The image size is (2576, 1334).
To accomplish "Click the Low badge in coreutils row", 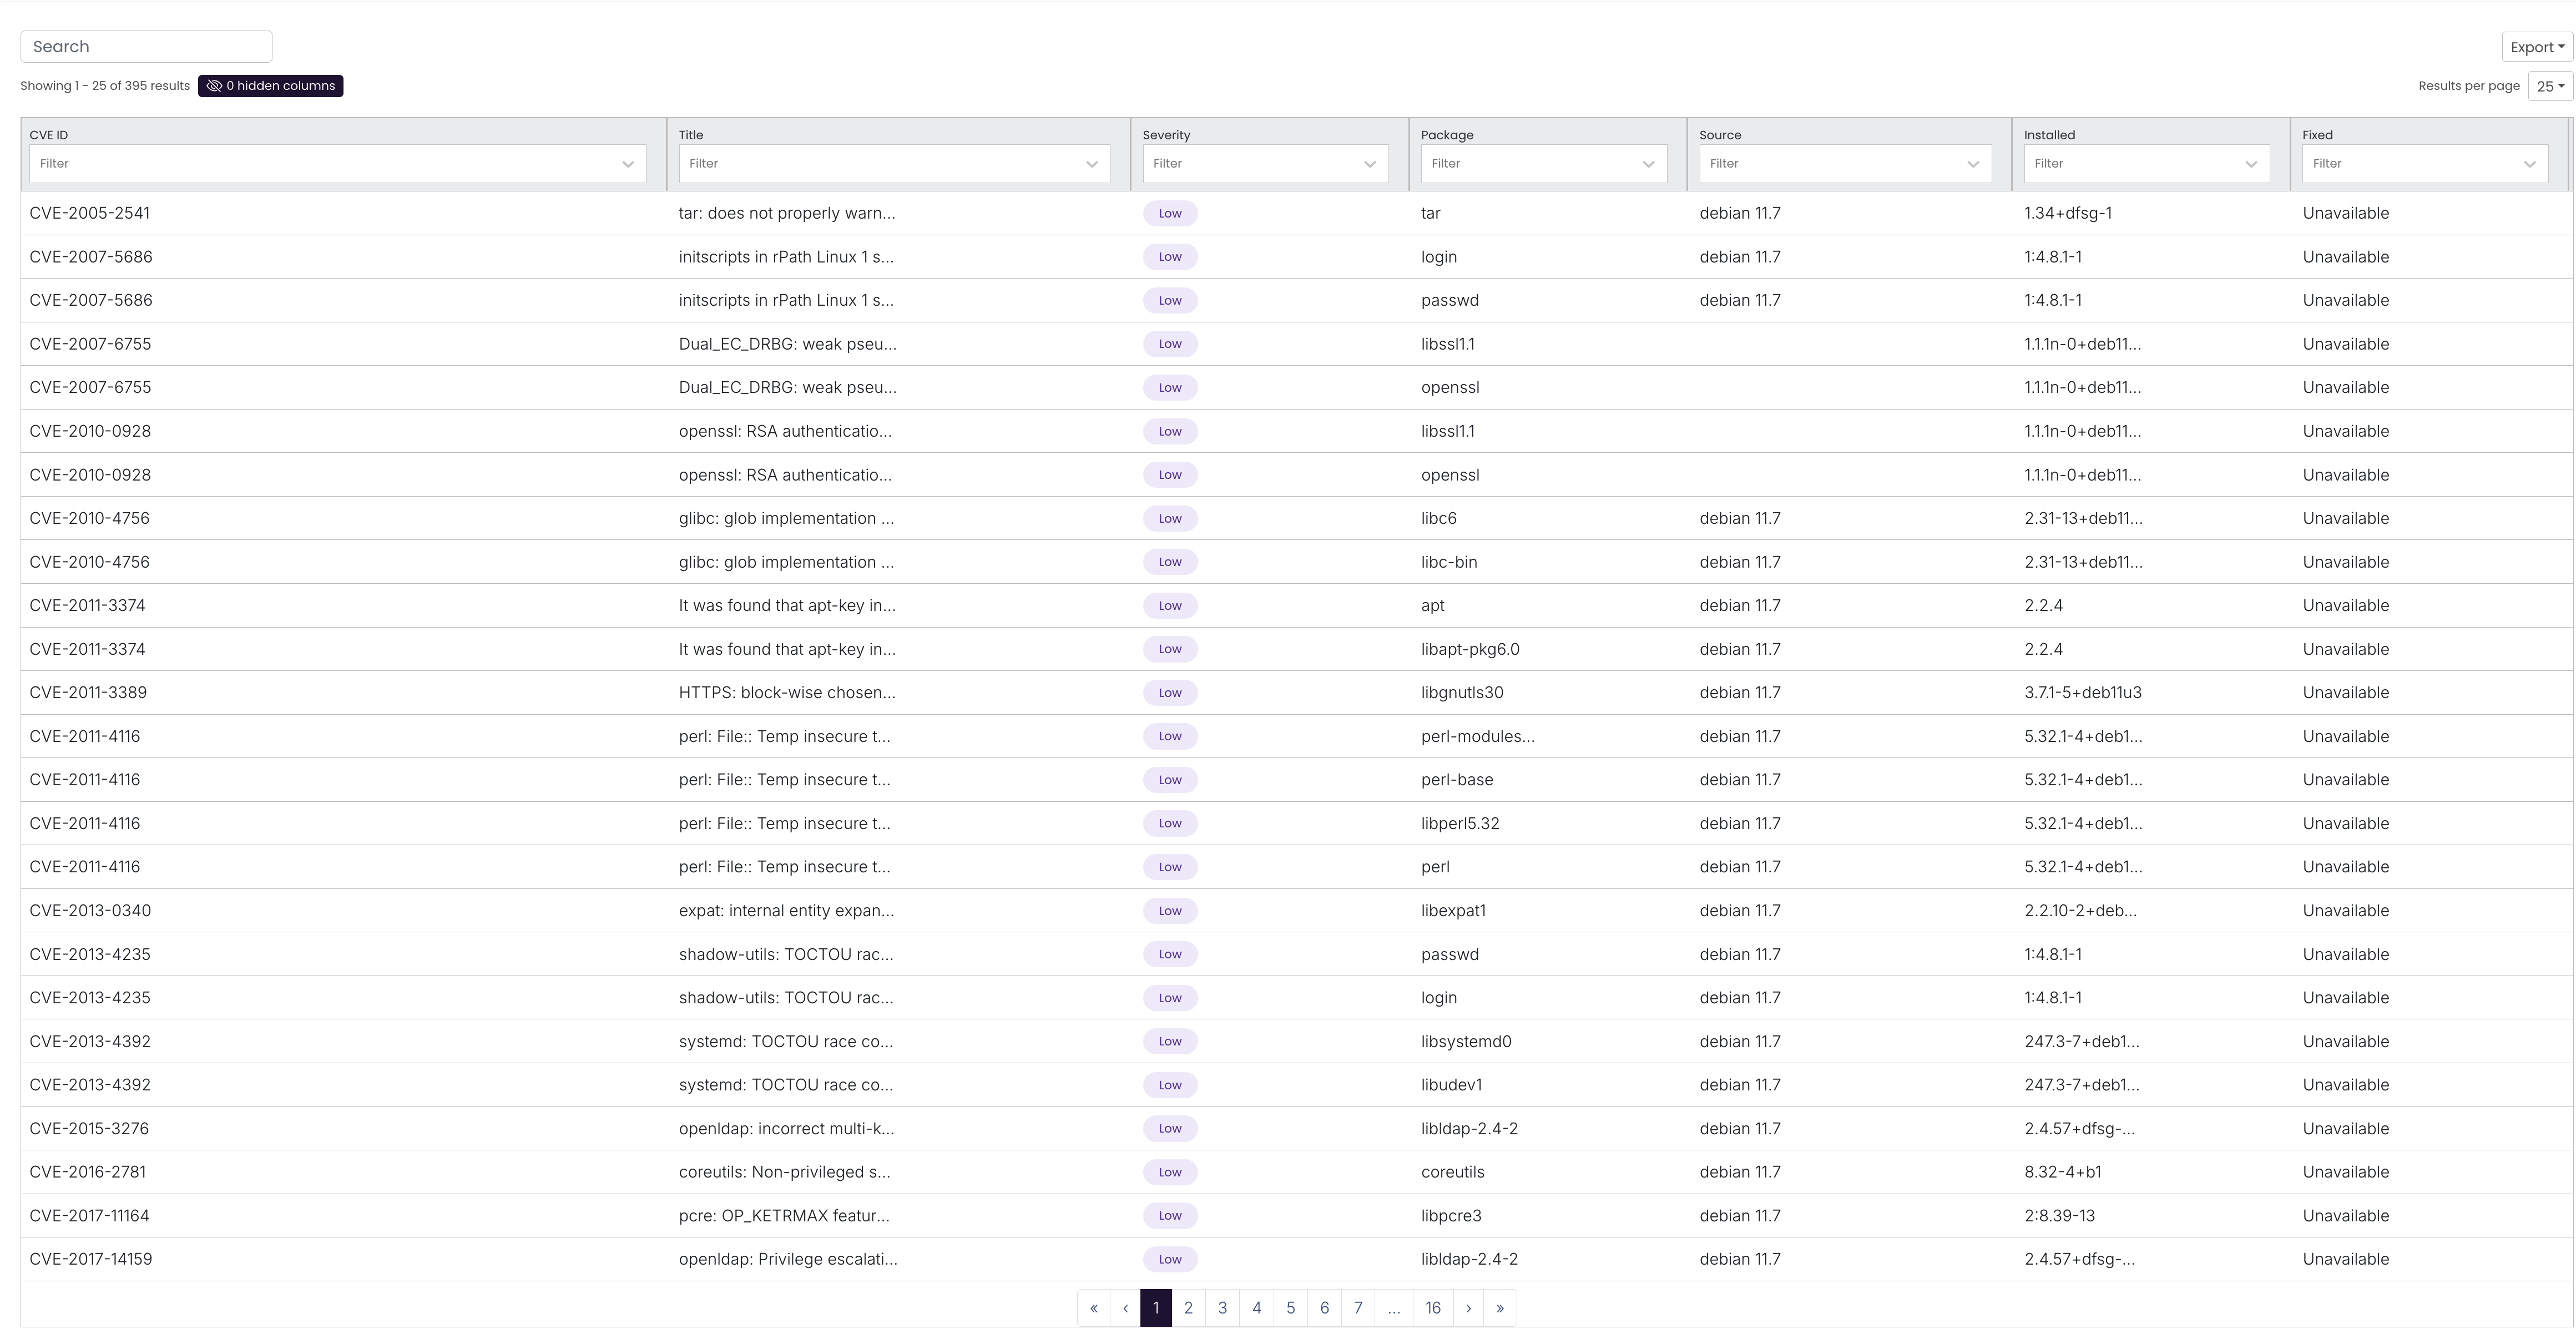I will (1170, 1172).
